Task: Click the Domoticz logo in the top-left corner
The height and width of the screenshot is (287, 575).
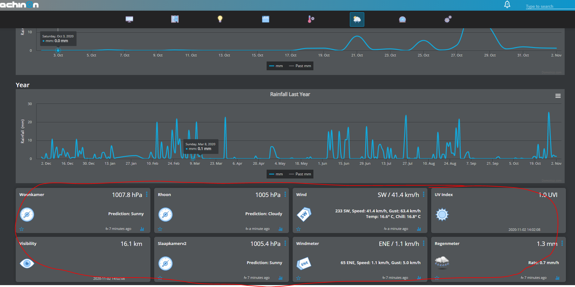Action: [x=19, y=5]
